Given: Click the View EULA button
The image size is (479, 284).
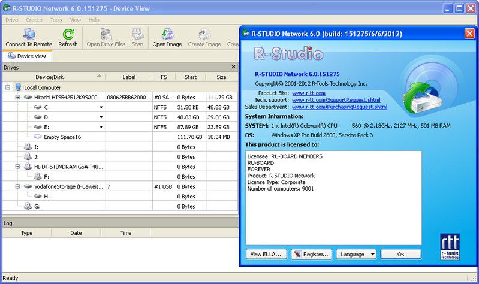Looking at the screenshot, I should [x=266, y=254].
